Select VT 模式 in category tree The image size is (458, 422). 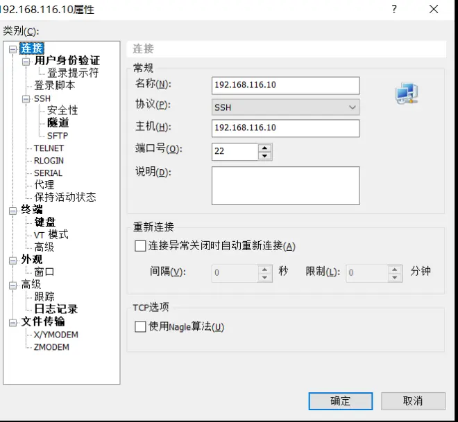coord(51,235)
